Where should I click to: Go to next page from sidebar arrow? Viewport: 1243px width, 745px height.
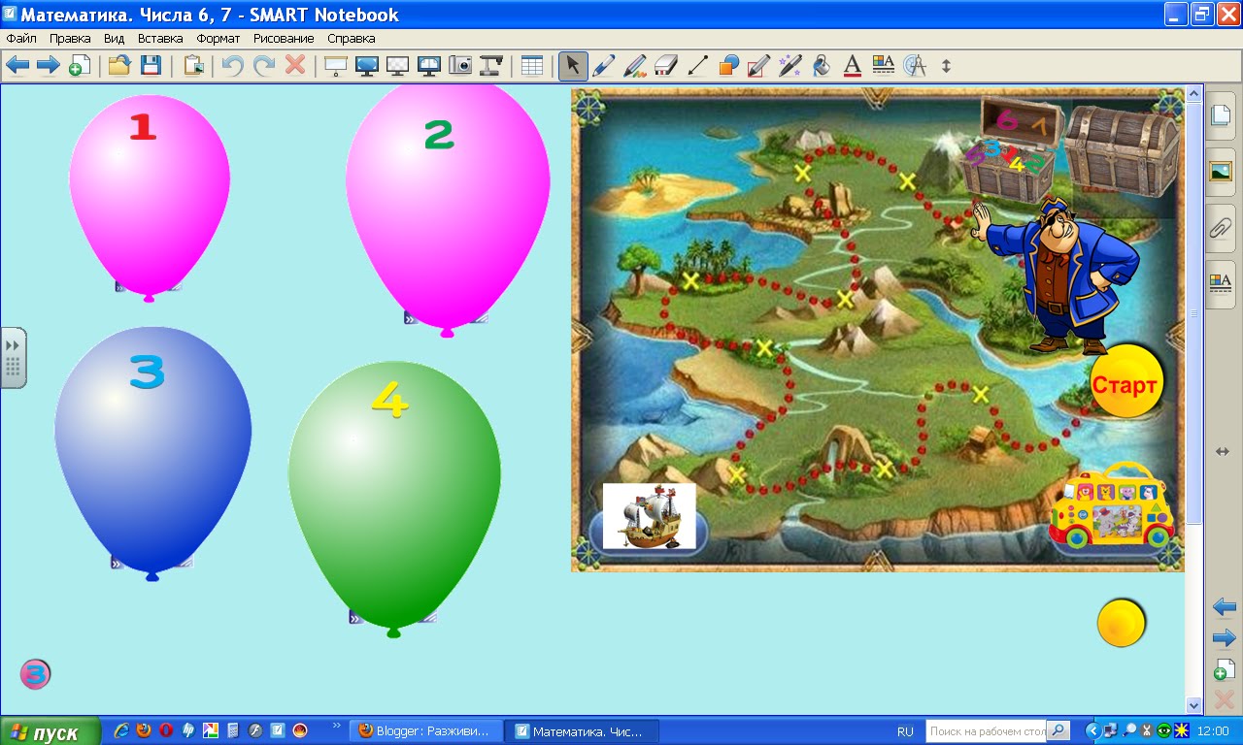click(x=1224, y=637)
